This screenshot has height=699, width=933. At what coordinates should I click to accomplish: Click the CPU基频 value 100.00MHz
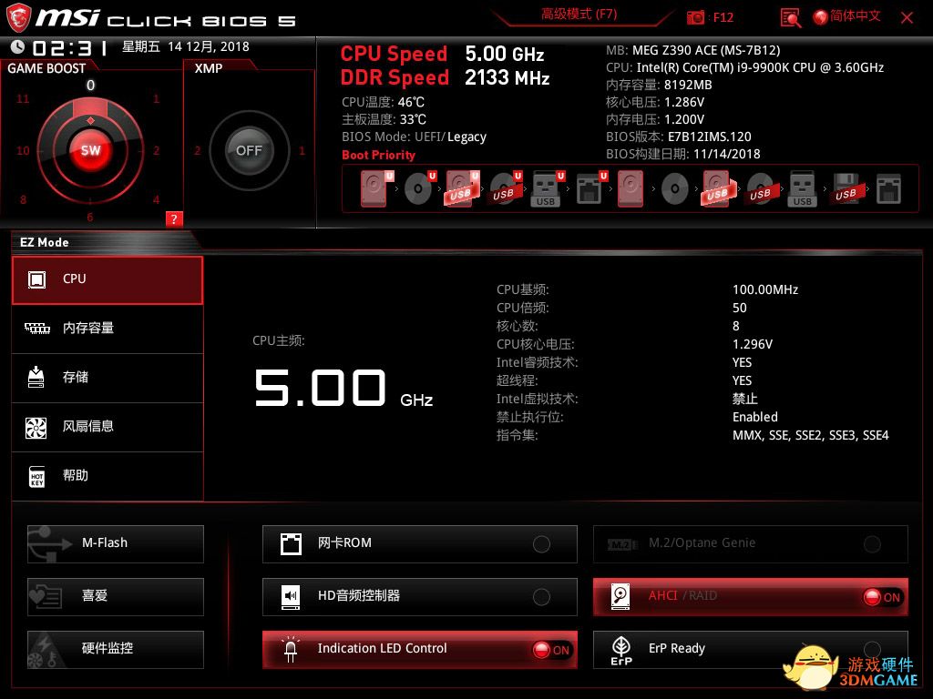tap(765, 289)
